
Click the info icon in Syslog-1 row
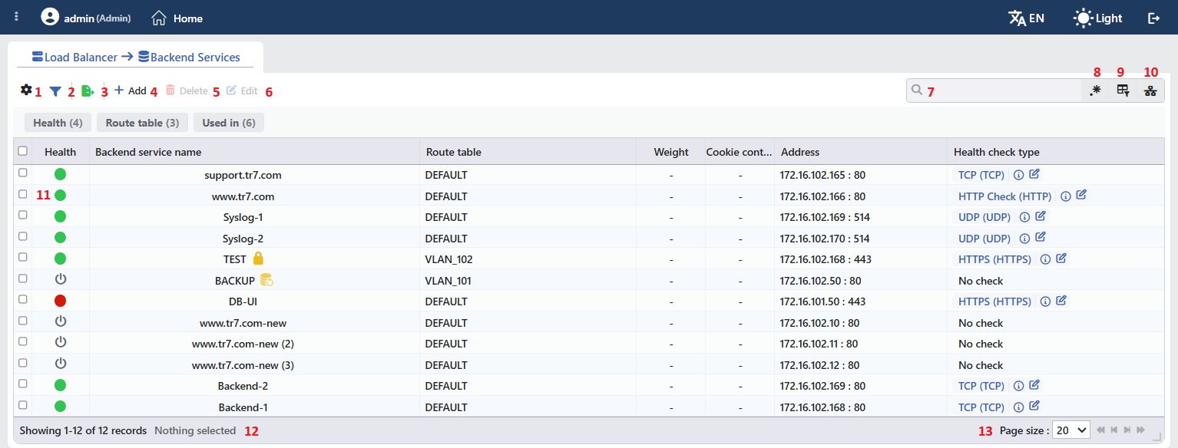coord(1024,217)
